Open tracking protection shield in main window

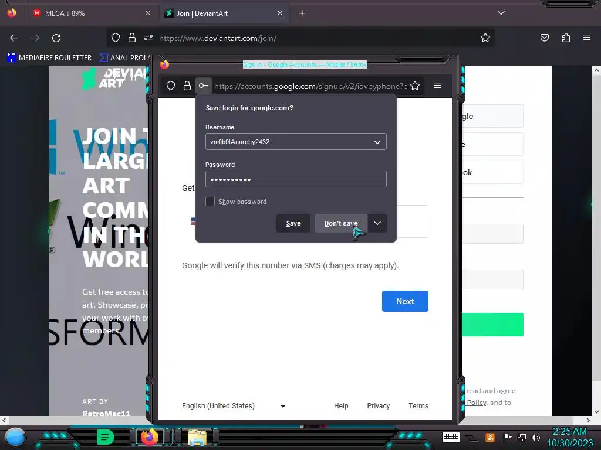point(116,38)
